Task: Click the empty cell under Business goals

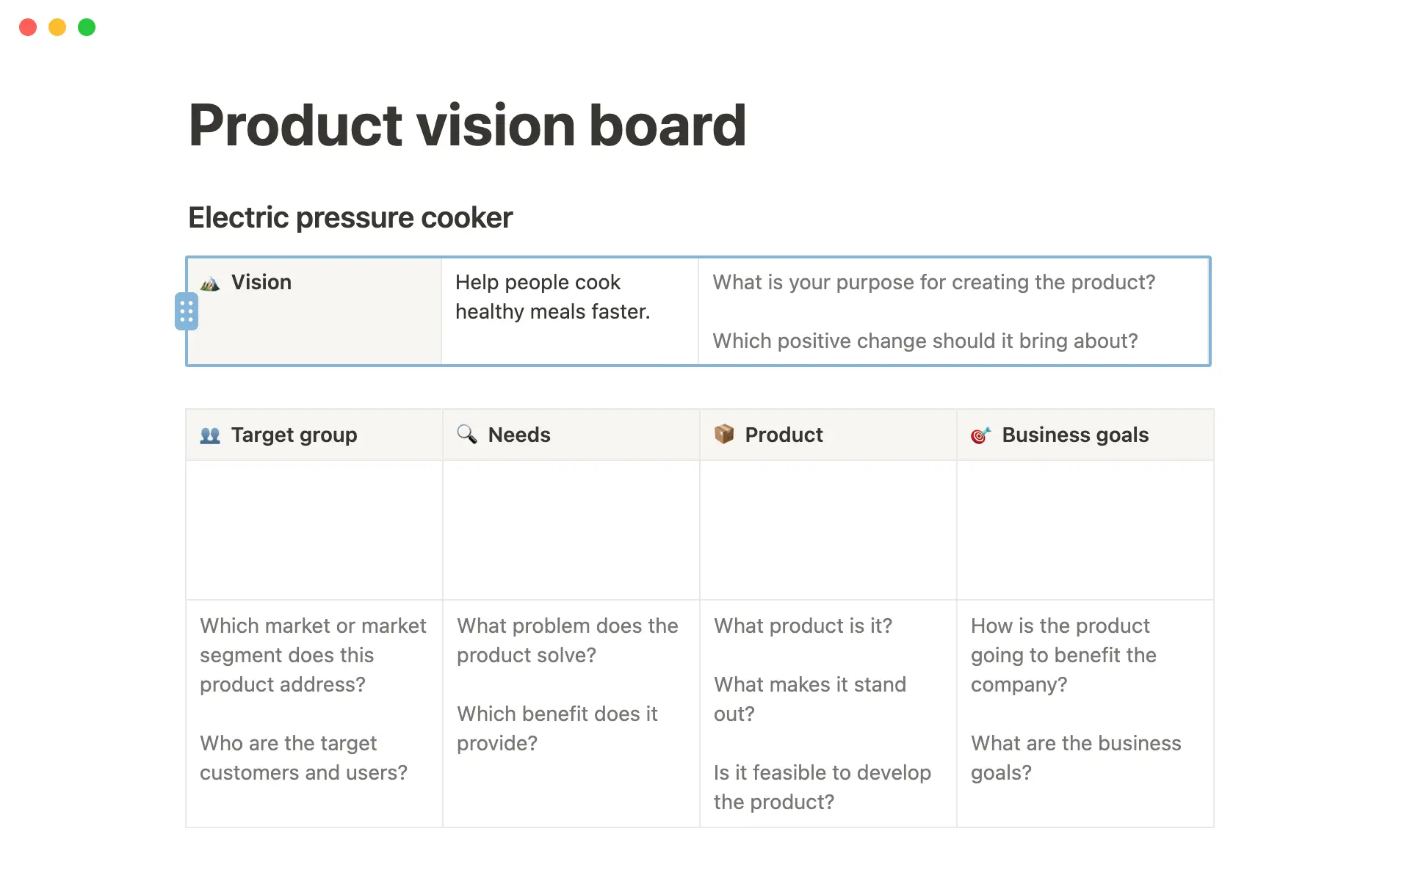Action: pos(1085,530)
